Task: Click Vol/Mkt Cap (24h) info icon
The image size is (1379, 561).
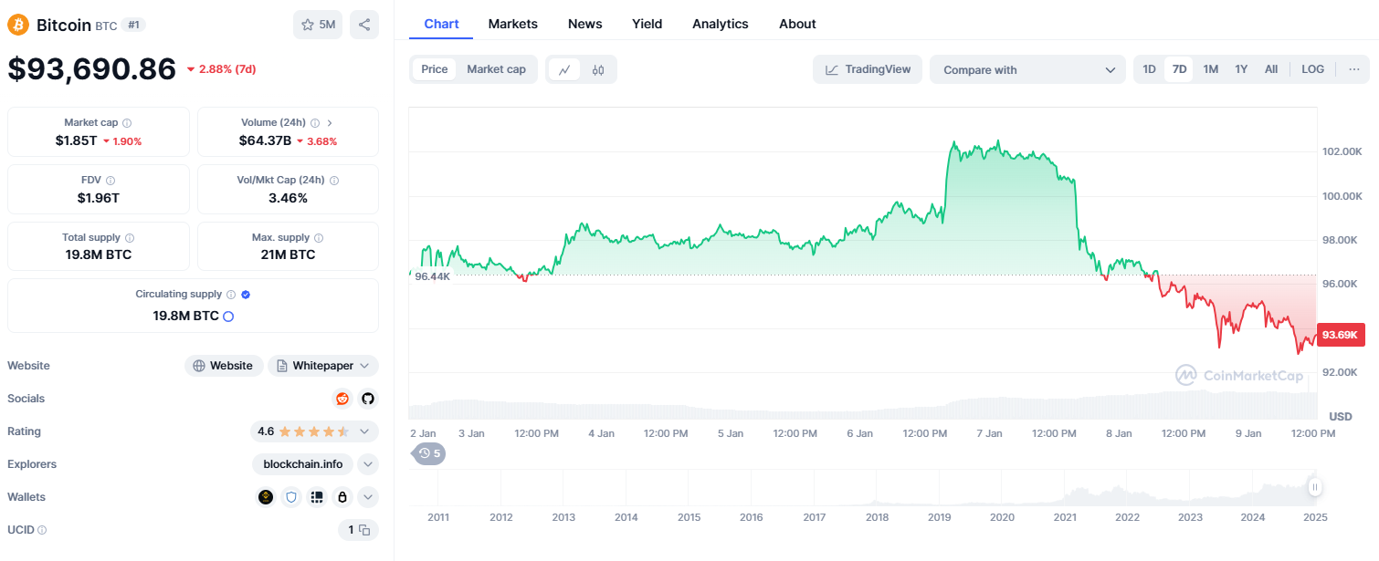Action: click(334, 180)
